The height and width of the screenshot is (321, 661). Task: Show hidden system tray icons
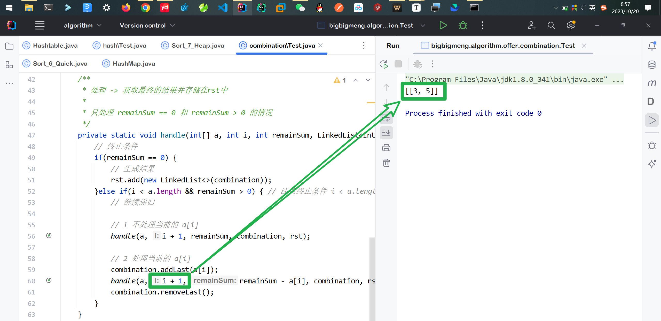click(555, 8)
